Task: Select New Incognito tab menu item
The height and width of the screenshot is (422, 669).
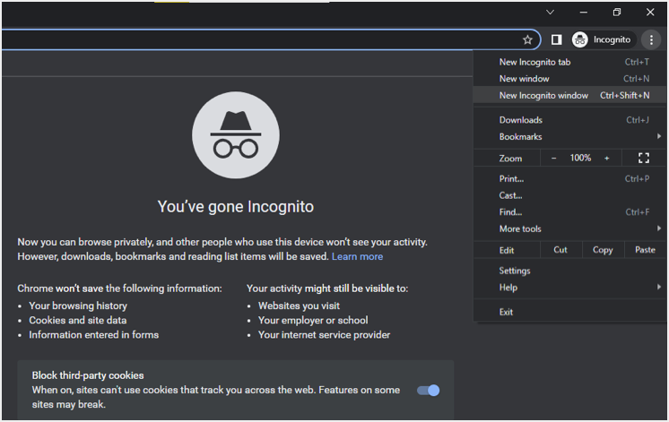Action: 534,62
